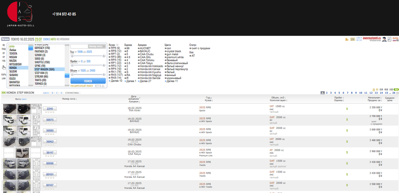Open the rear photo of lot 36062
399x193 pixels.
[24, 142]
